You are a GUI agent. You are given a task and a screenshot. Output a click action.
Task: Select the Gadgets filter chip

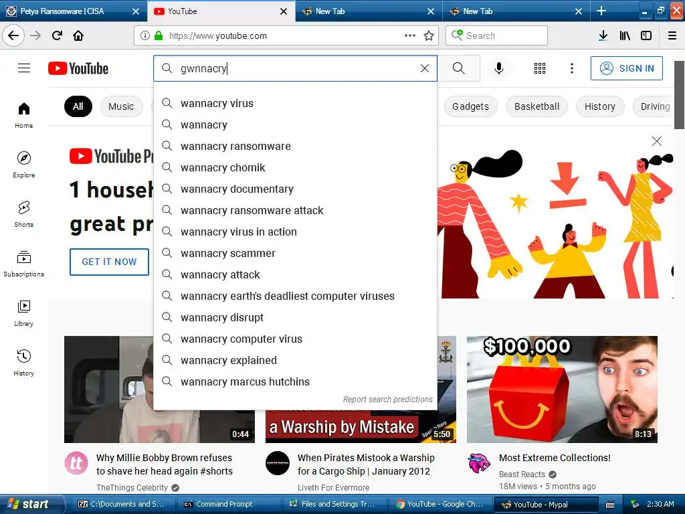(470, 106)
